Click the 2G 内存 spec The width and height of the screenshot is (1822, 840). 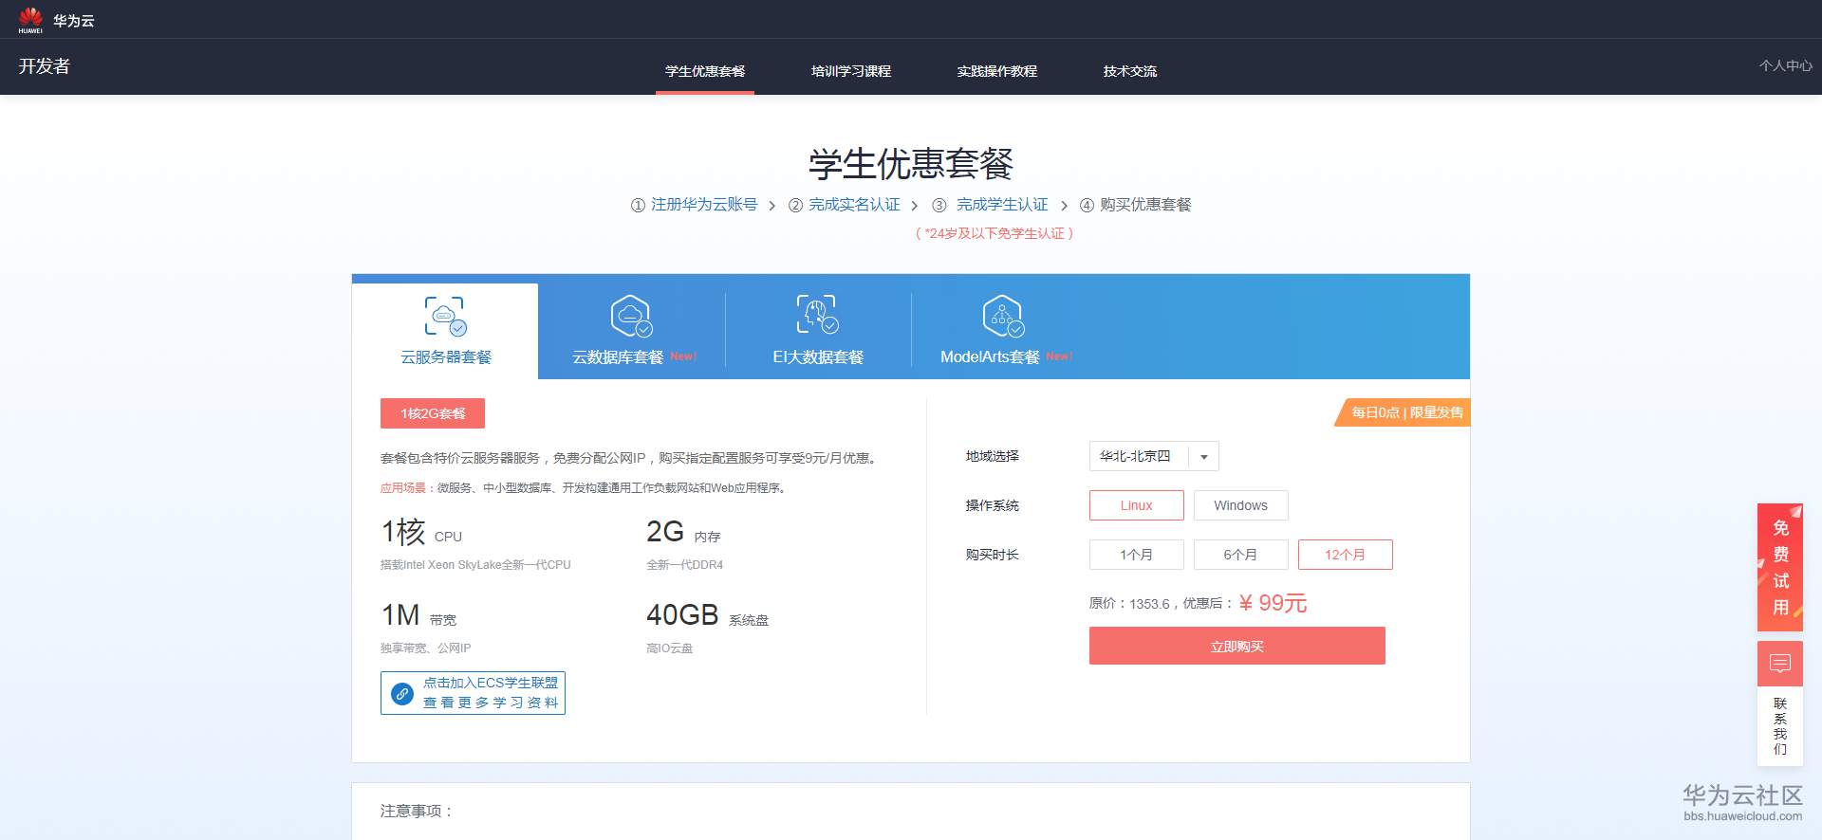pos(683,532)
